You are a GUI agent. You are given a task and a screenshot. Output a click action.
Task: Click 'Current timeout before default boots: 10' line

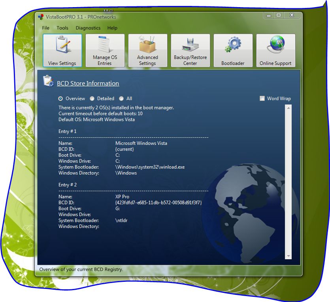(101, 114)
